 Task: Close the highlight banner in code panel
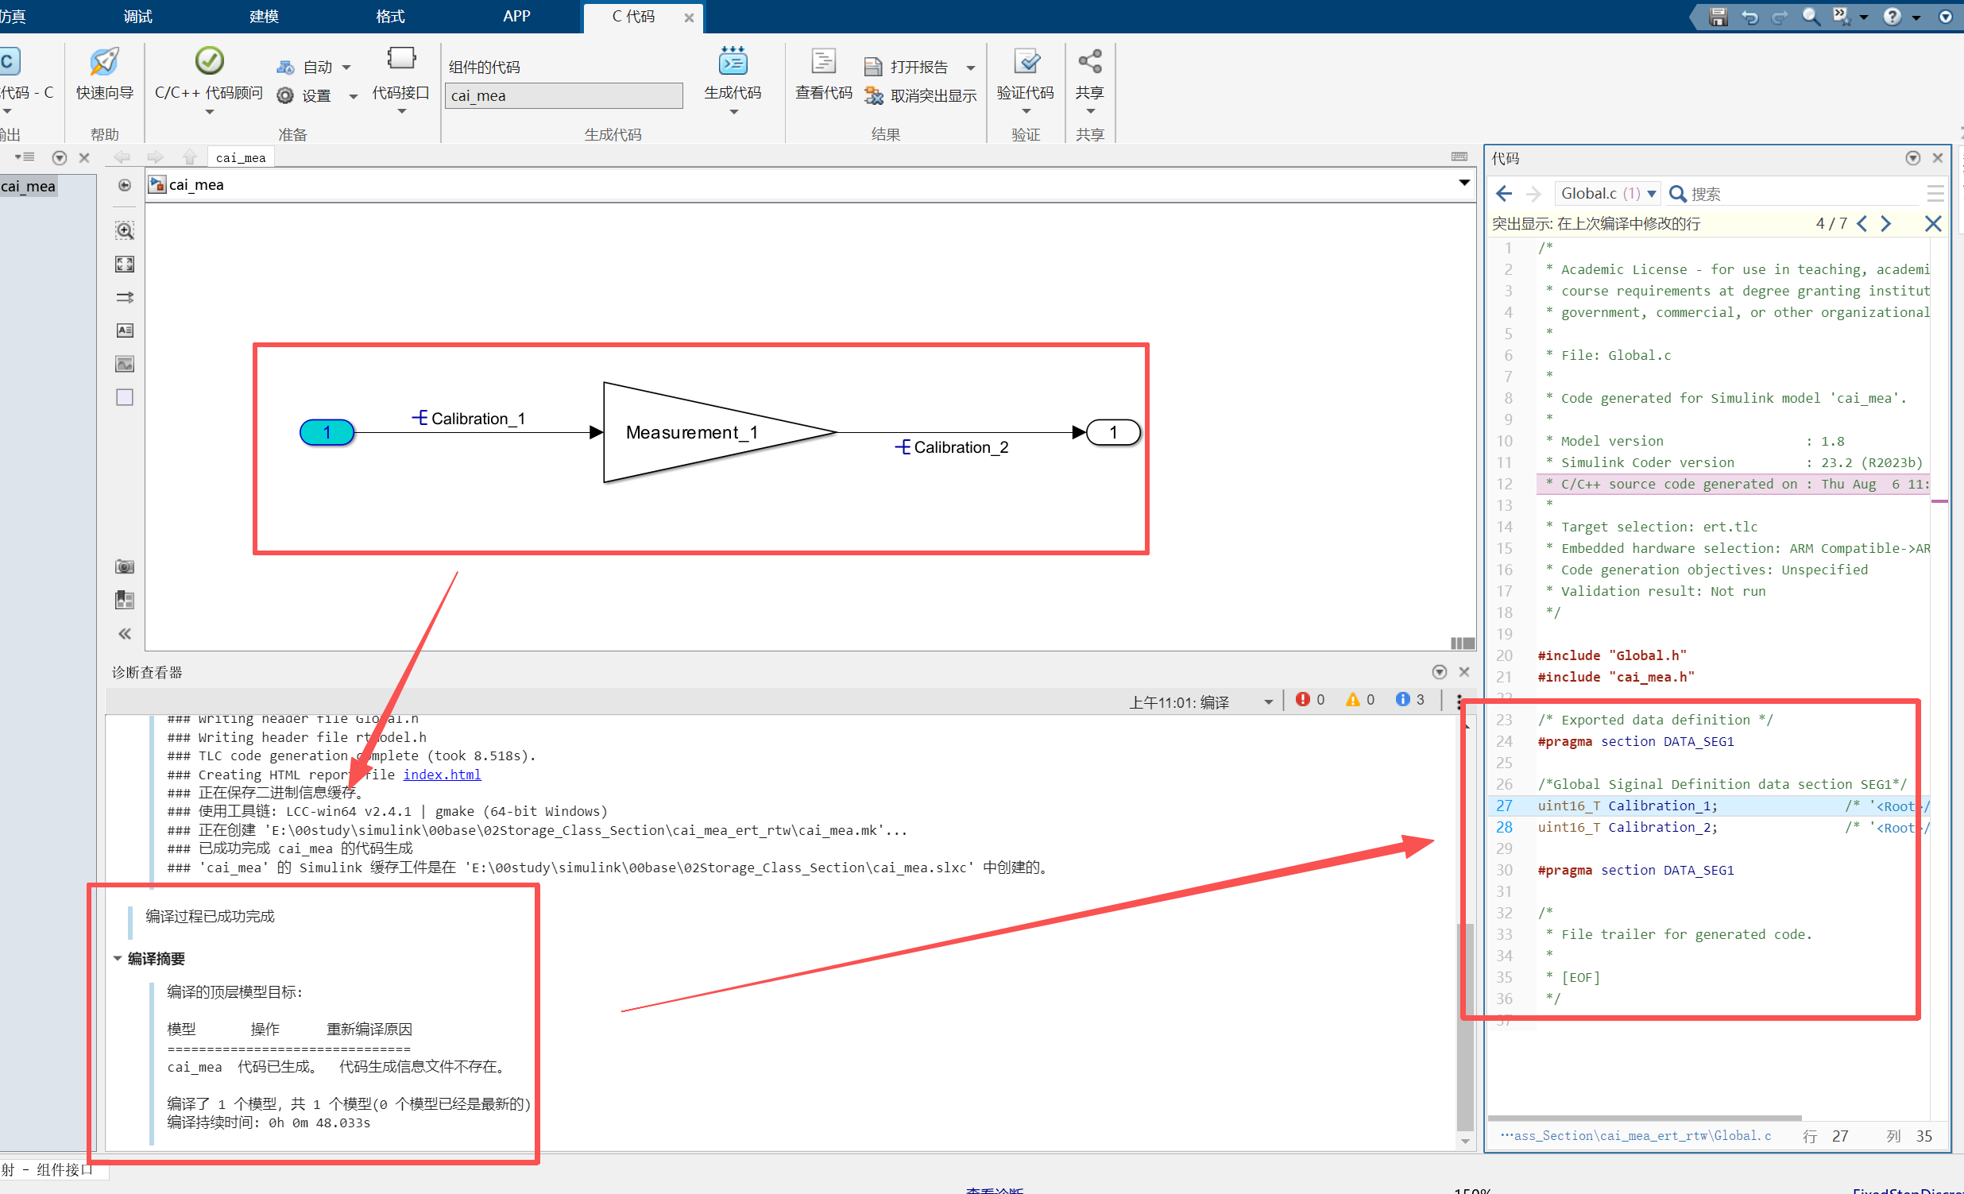pos(1933,223)
